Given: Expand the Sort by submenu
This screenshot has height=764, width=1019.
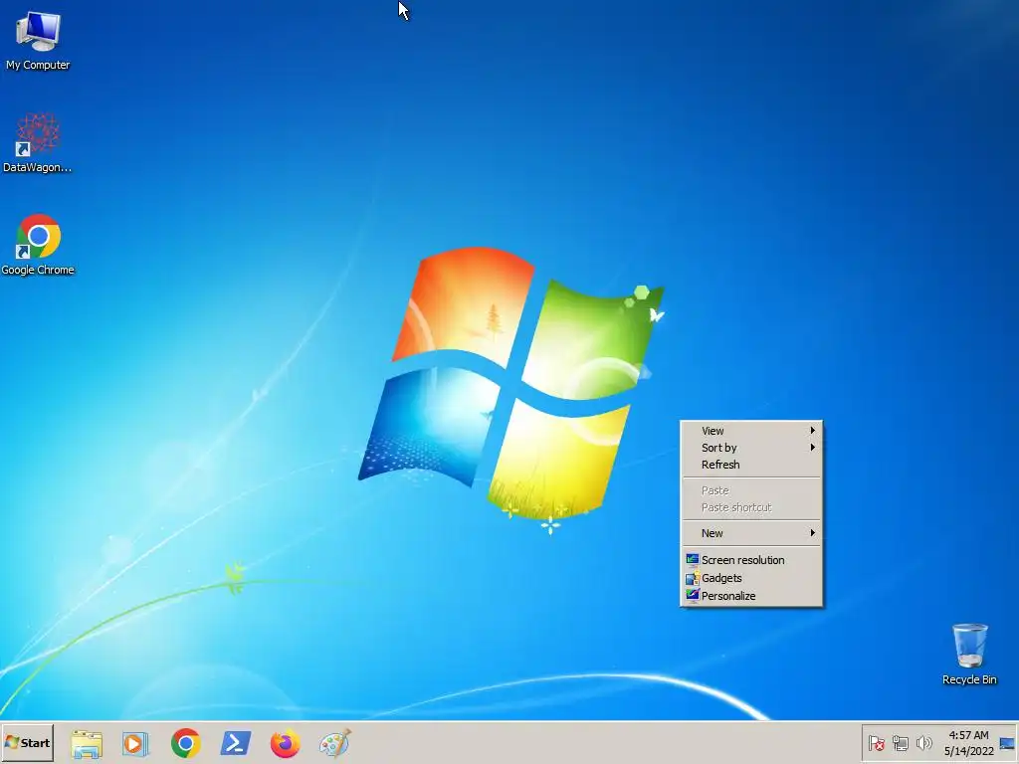Looking at the screenshot, I should tap(751, 448).
